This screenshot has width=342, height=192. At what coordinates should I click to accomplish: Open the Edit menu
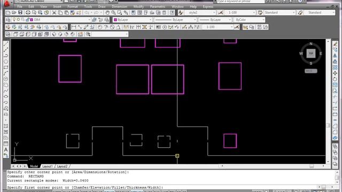pos(31,6)
